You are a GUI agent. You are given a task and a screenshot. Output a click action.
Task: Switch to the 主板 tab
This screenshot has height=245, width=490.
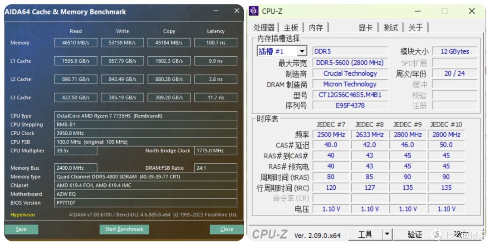(x=291, y=28)
